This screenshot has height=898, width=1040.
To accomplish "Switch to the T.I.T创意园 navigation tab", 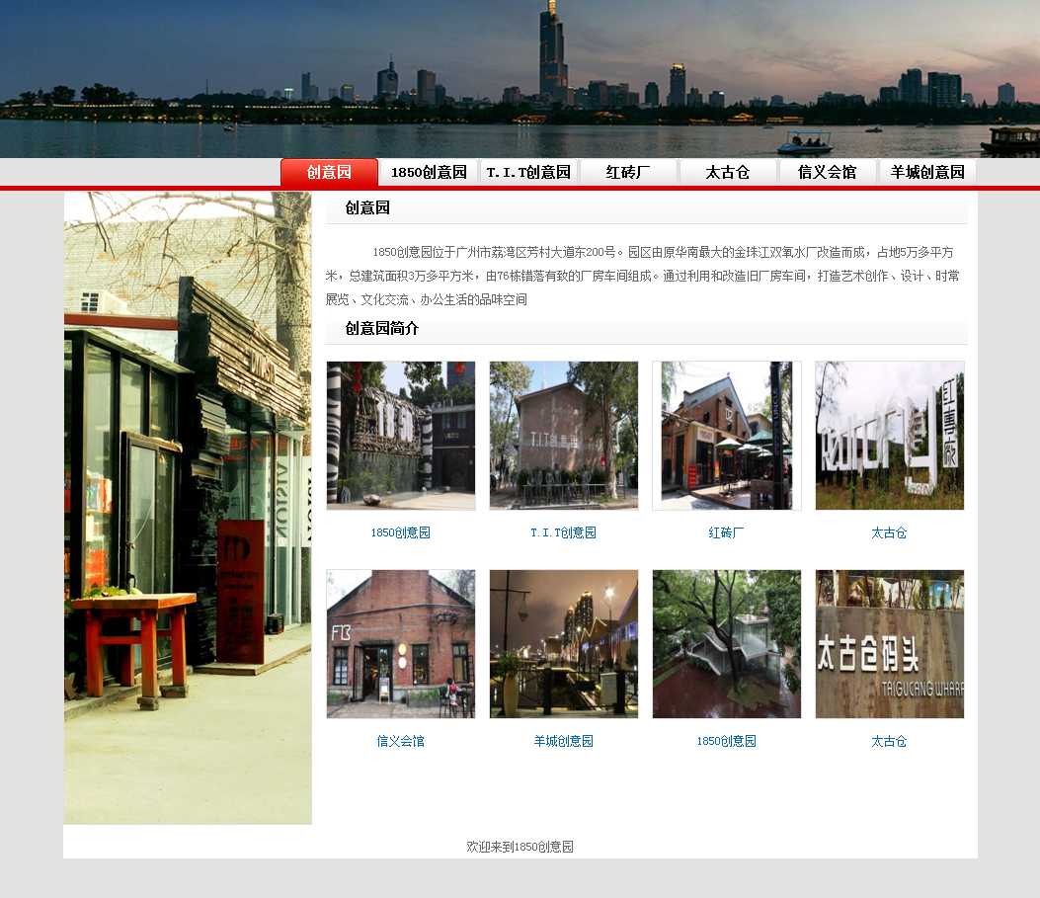I will 528,172.
